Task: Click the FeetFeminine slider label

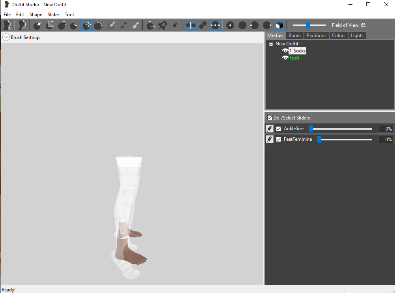Action: click(298, 139)
